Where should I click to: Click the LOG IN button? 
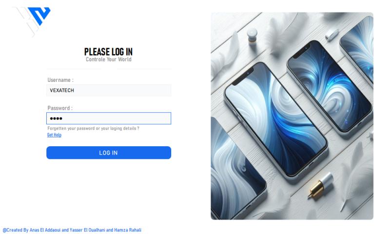tap(109, 153)
